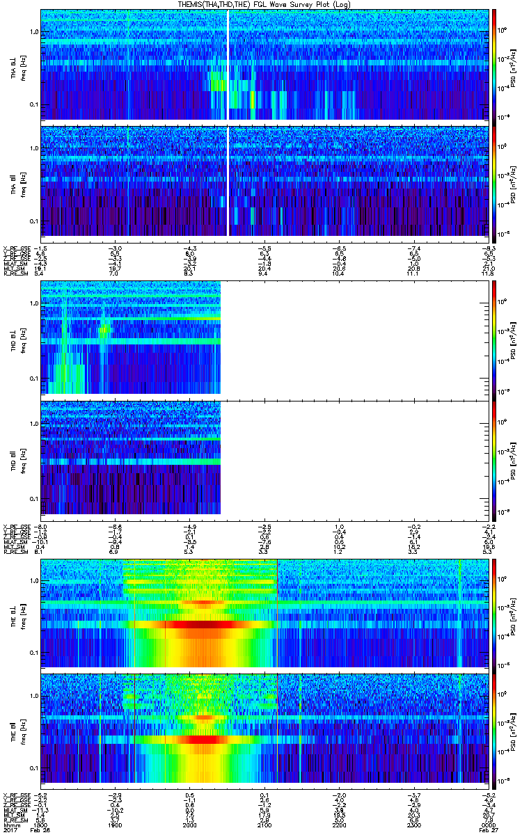The image size is (522, 835).
Task: Click the 1.0 frequency tick on THE B∥
Action: 33,696
